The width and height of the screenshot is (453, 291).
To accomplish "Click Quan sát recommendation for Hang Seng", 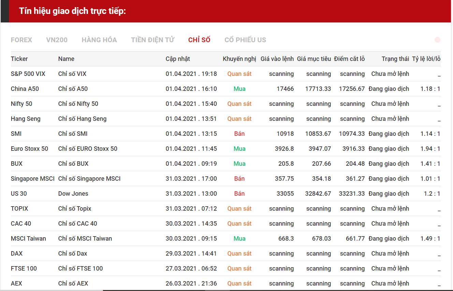I will [x=239, y=119].
